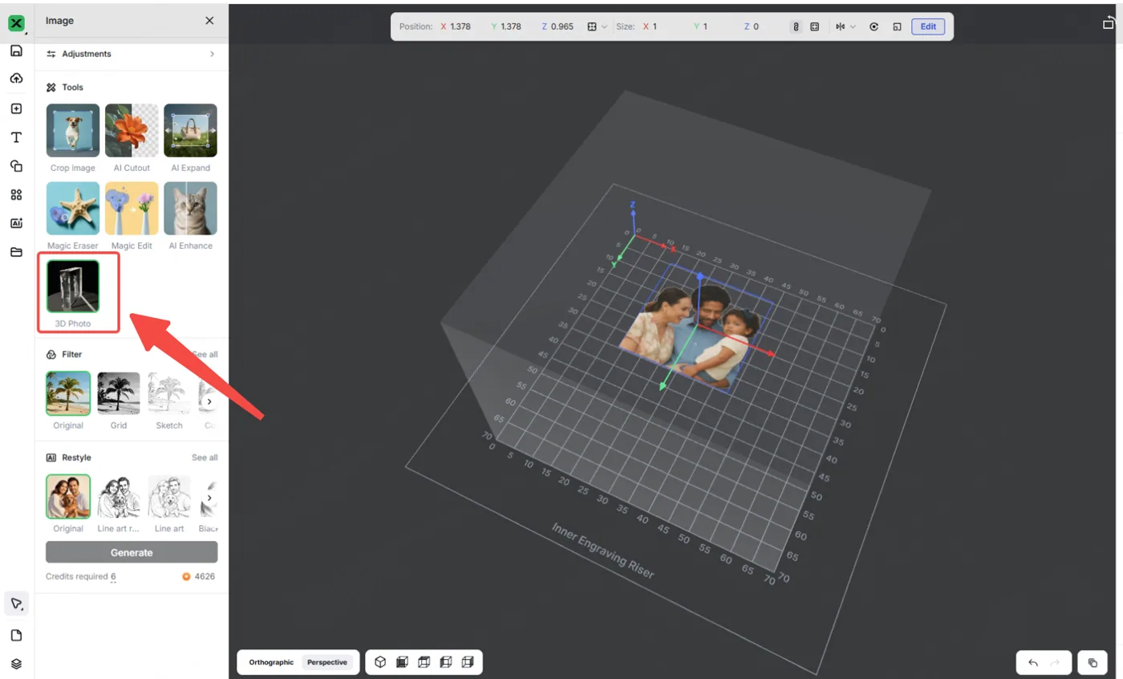The image size is (1123, 679).
Task: Open the layers icon at sidebar bottom
Action: (16, 665)
